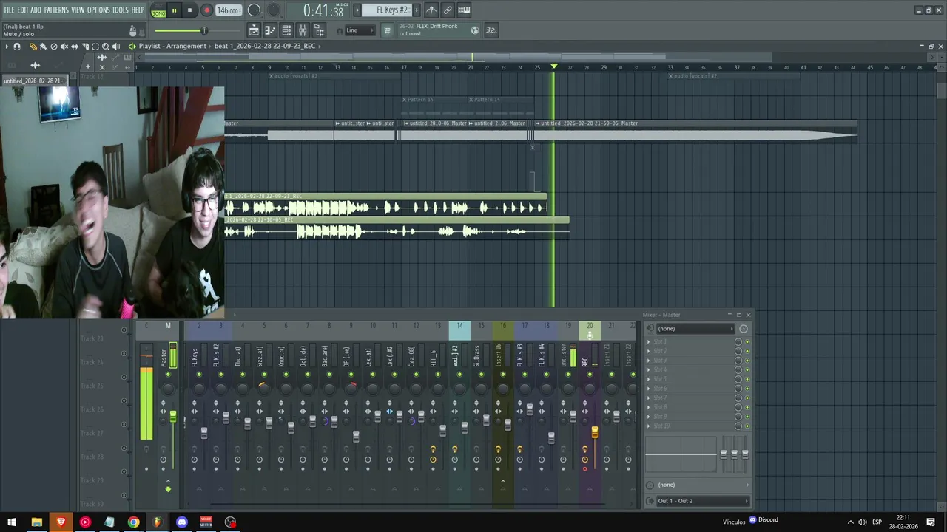Select the delete tool in playlist toolbar

point(53,47)
